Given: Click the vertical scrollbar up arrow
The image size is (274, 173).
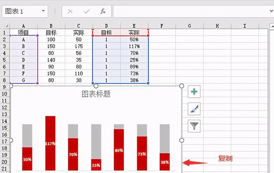Looking at the screenshot, I should coord(272,27).
